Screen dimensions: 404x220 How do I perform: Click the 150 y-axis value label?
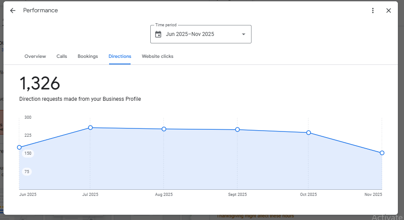pos(28,153)
